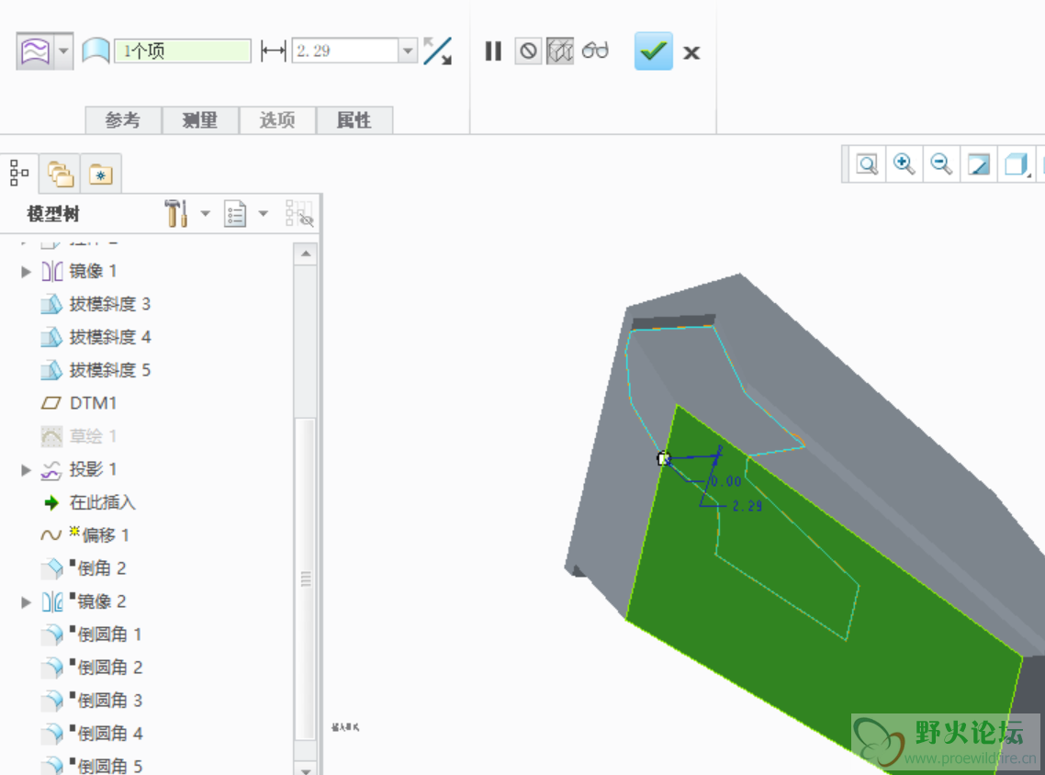Click the Zoom In icon
1045x775 pixels.
coord(905,164)
